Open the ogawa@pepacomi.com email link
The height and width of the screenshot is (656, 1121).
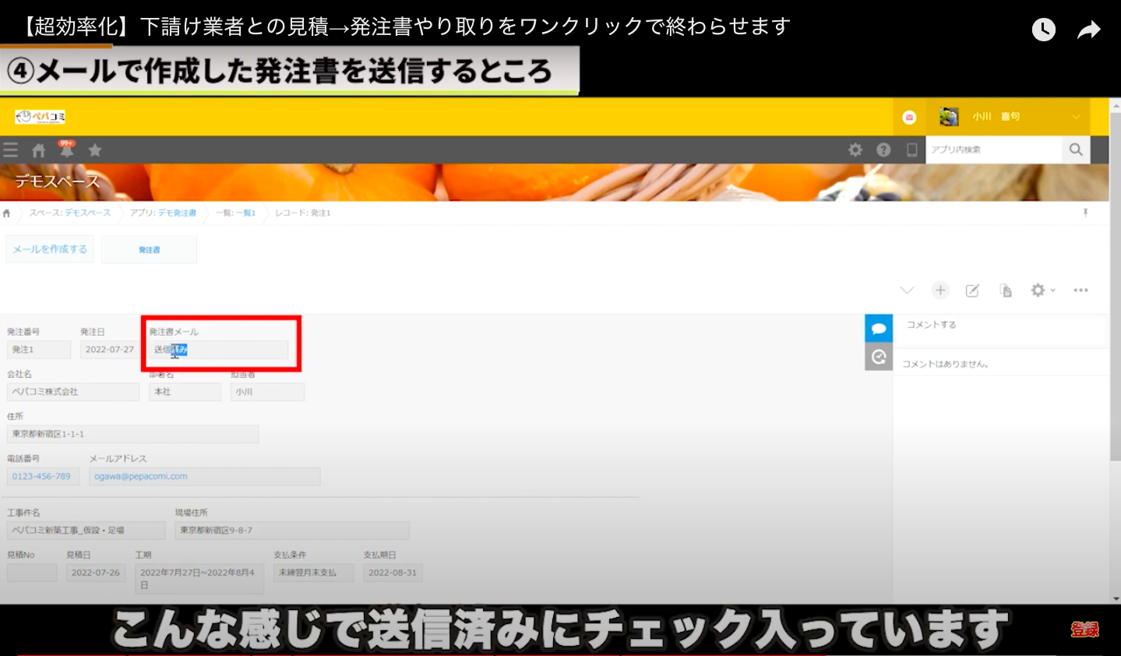point(141,476)
